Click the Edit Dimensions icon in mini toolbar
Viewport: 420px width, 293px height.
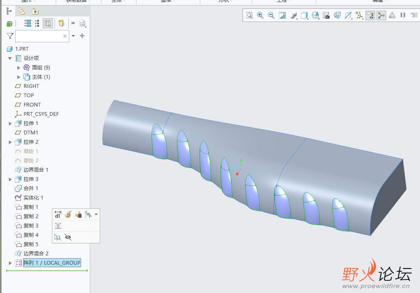tap(58, 215)
